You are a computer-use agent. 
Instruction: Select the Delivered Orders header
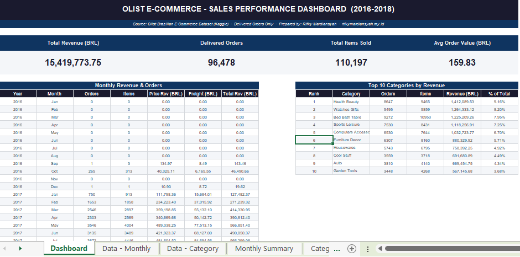221,43
